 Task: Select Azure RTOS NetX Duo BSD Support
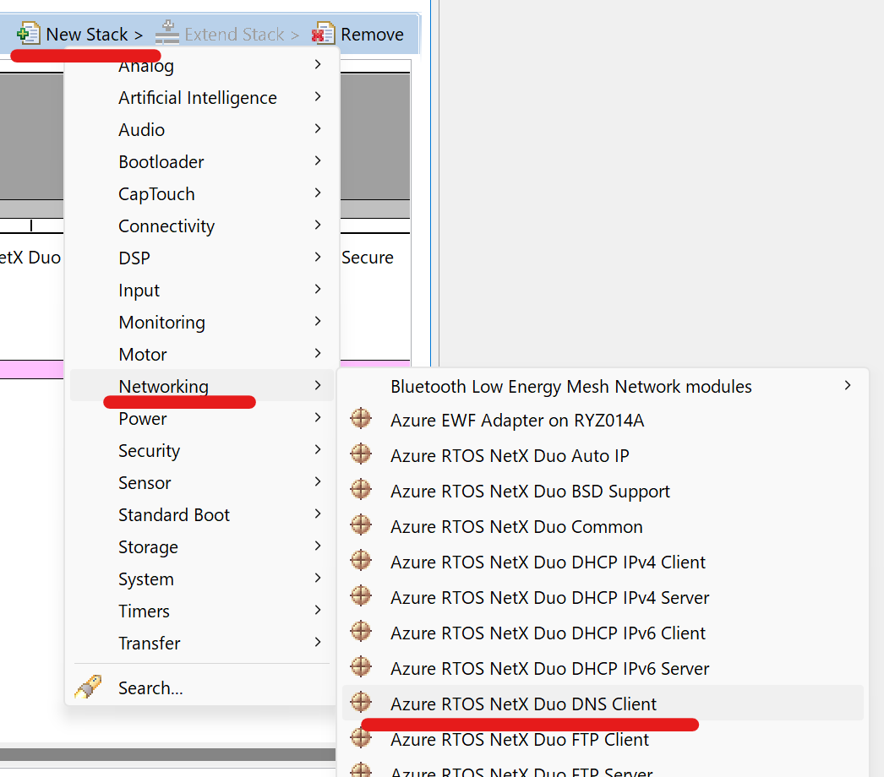point(603,491)
